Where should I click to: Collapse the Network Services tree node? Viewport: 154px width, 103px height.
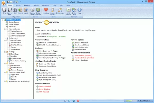[5, 29]
